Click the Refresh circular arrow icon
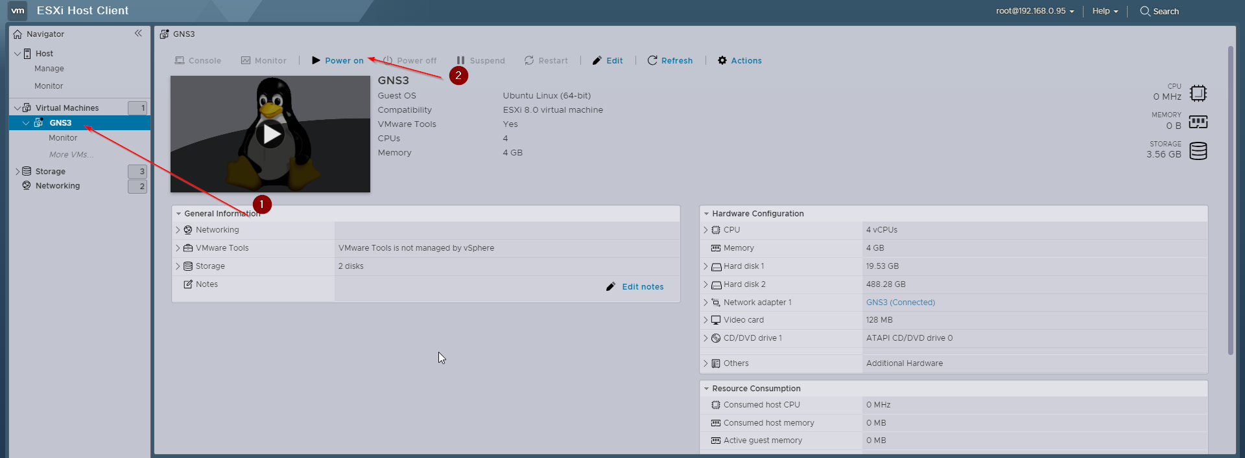The height and width of the screenshot is (458, 1245). (652, 60)
